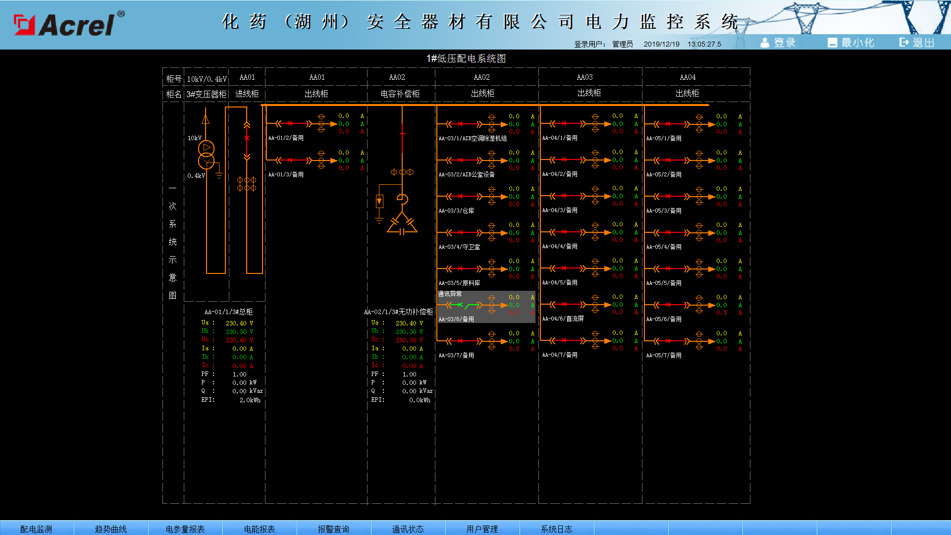Image resolution: width=951 pixels, height=535 pixels.
Task: Select the AA-05/6/备用 feeder label
Action: [664, 319]
